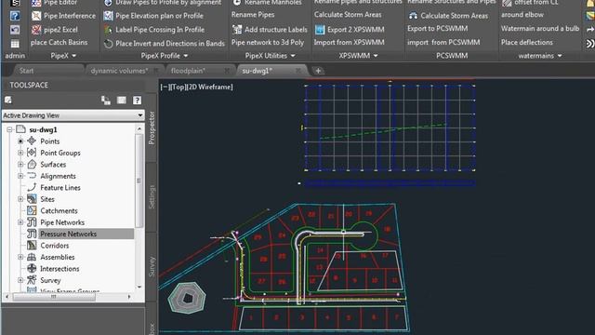Open the Survey vertical tab

click(152, 267)
